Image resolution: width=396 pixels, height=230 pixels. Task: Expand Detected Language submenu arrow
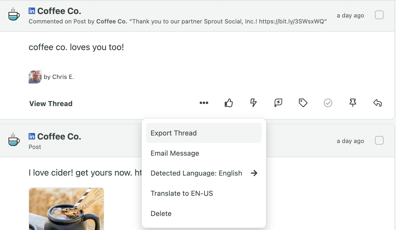[254, 173]
